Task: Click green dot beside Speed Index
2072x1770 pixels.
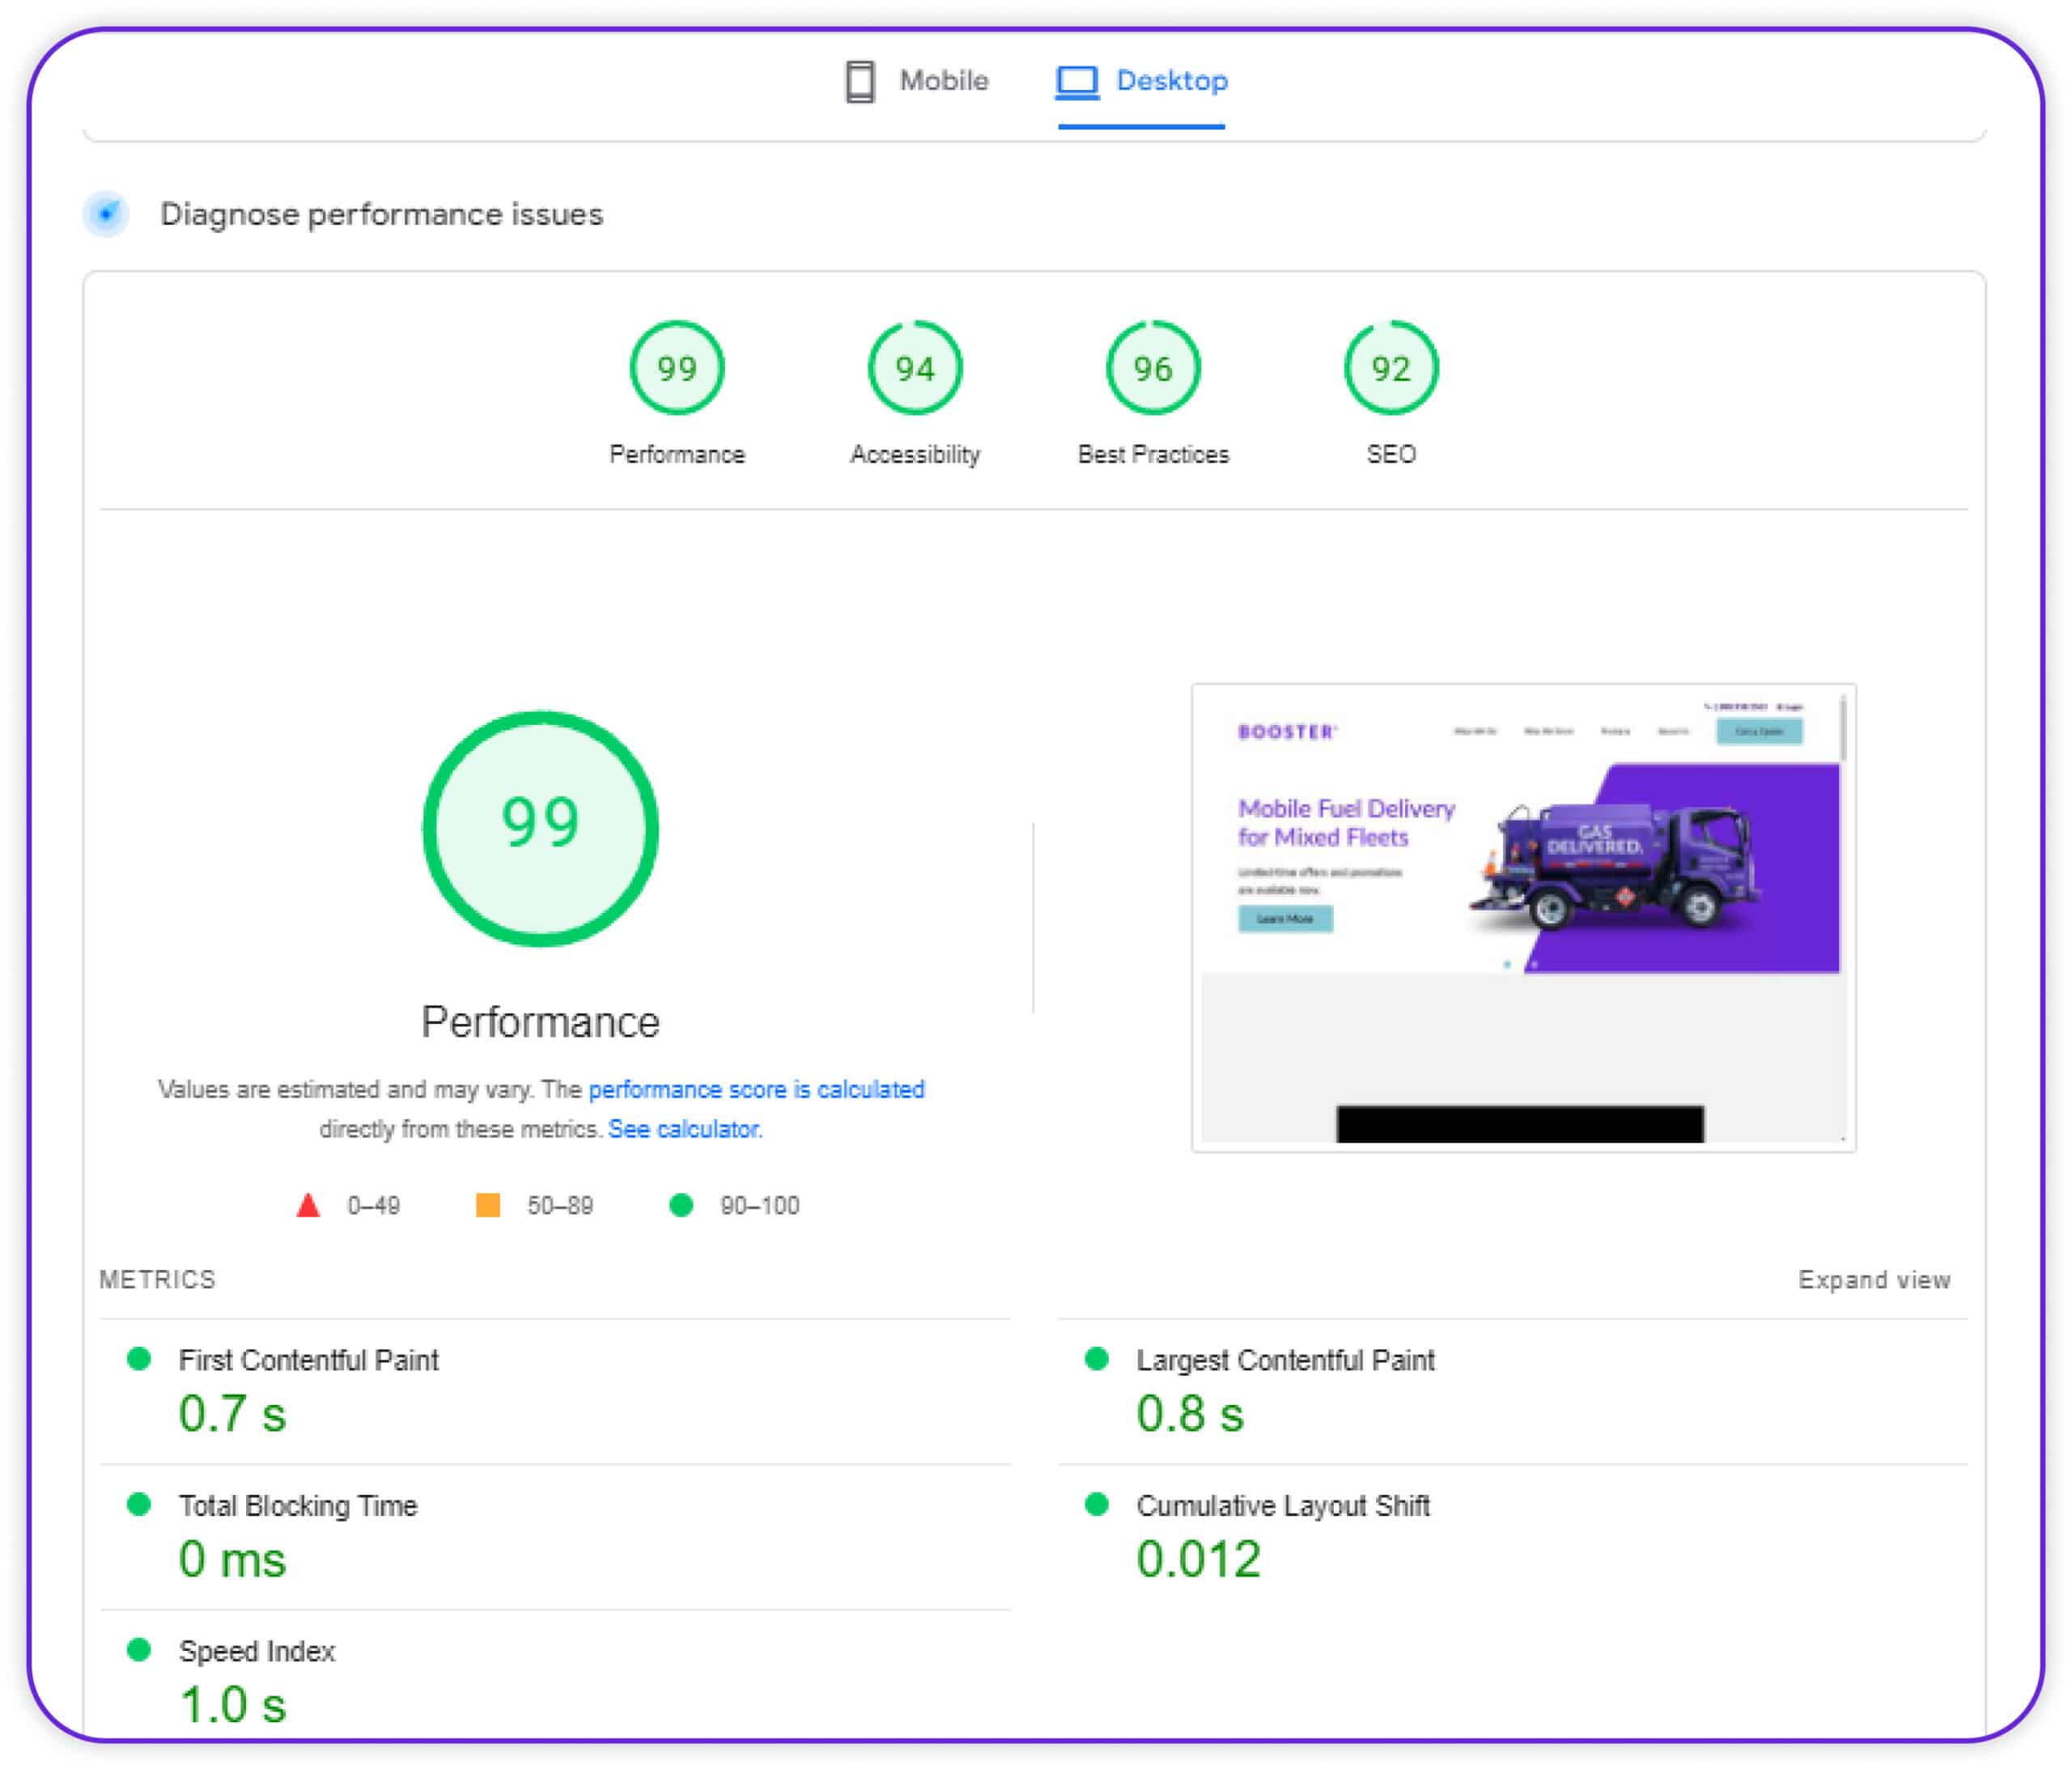Action: click(x=139, y=1649)
